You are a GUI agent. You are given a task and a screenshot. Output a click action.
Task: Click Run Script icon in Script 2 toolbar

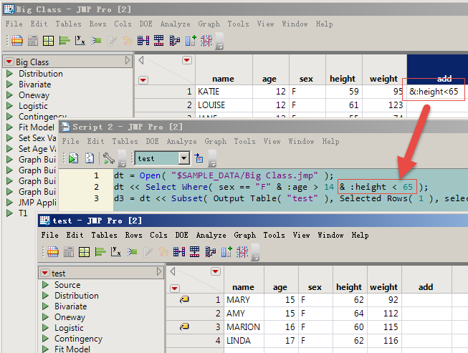pyautogui.click(x=72, y=158)
